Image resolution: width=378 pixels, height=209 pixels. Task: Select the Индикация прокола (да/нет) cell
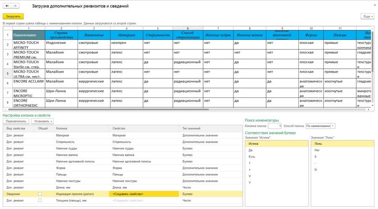pos(81,194)
